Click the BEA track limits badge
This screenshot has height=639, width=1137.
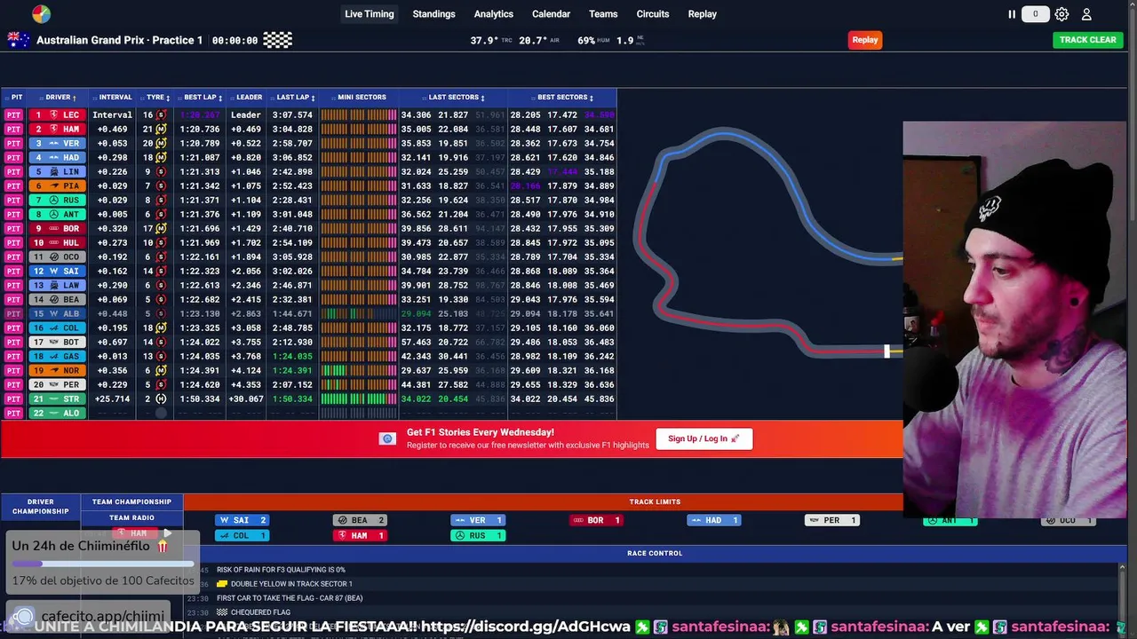tap(360, 520)
